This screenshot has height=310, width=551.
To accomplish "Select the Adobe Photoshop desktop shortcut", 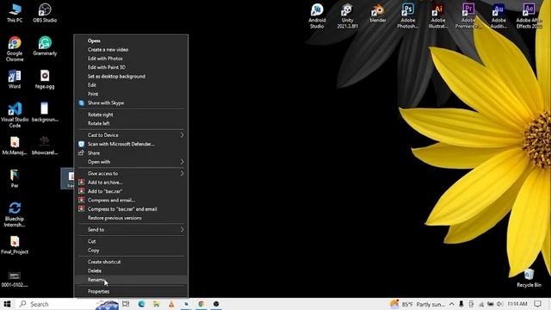I will point(407,15).
